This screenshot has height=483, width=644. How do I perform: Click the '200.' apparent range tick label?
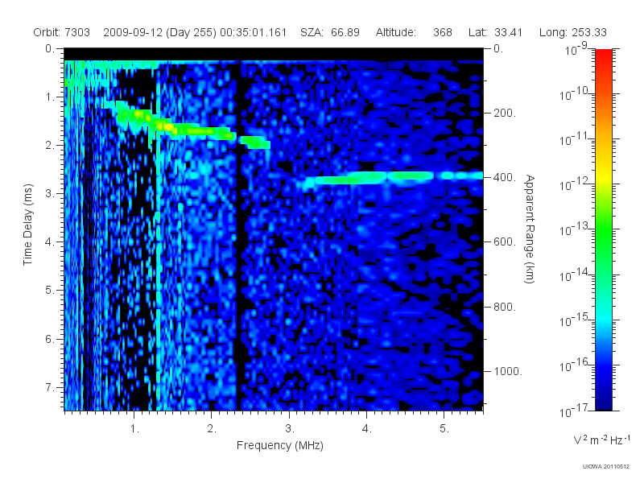tap(505, 113)
